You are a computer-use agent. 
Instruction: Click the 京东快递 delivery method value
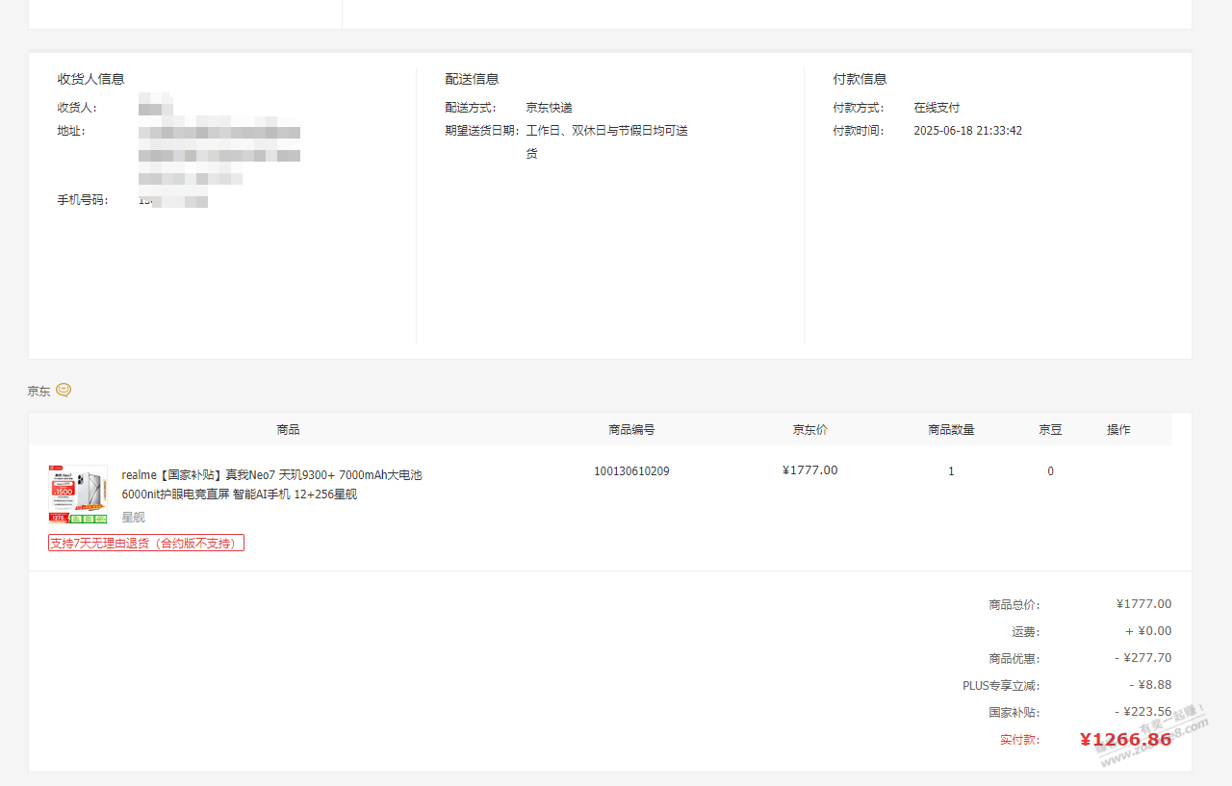(x=549, y=108)
